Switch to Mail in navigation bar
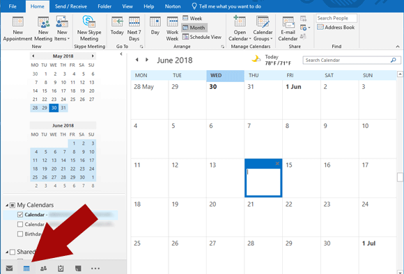404x274 pixels. [9, 268]
